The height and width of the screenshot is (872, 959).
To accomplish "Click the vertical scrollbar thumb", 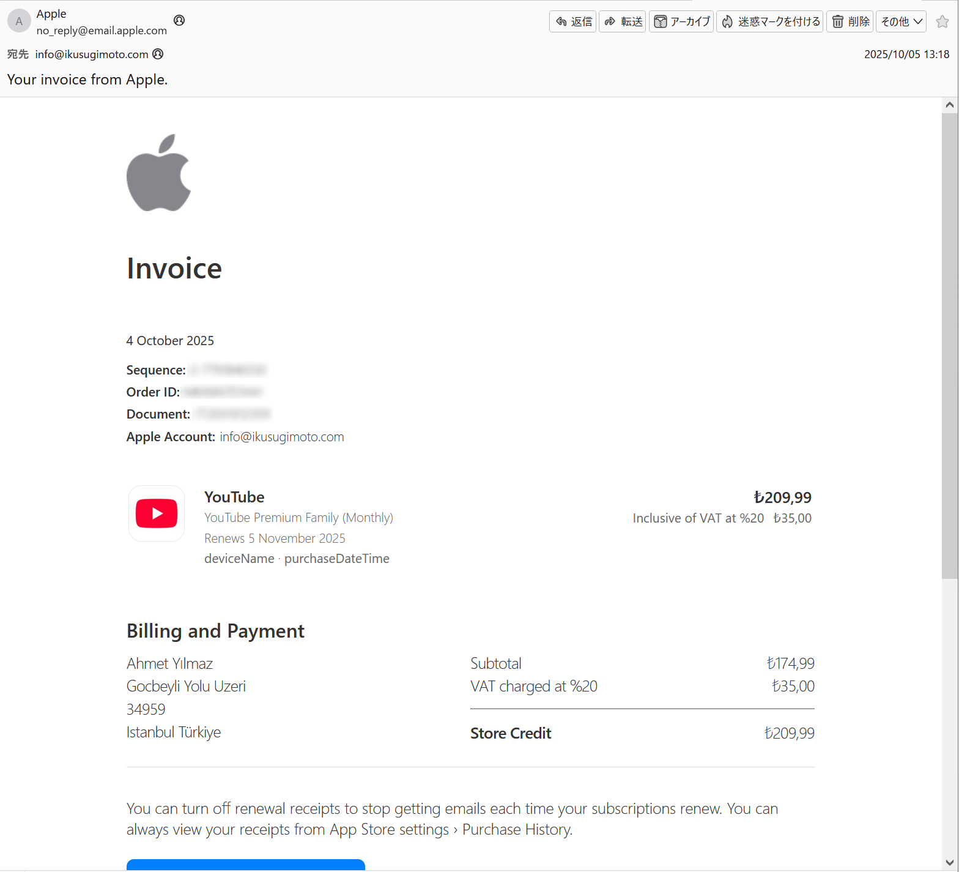I will point(949,343).
